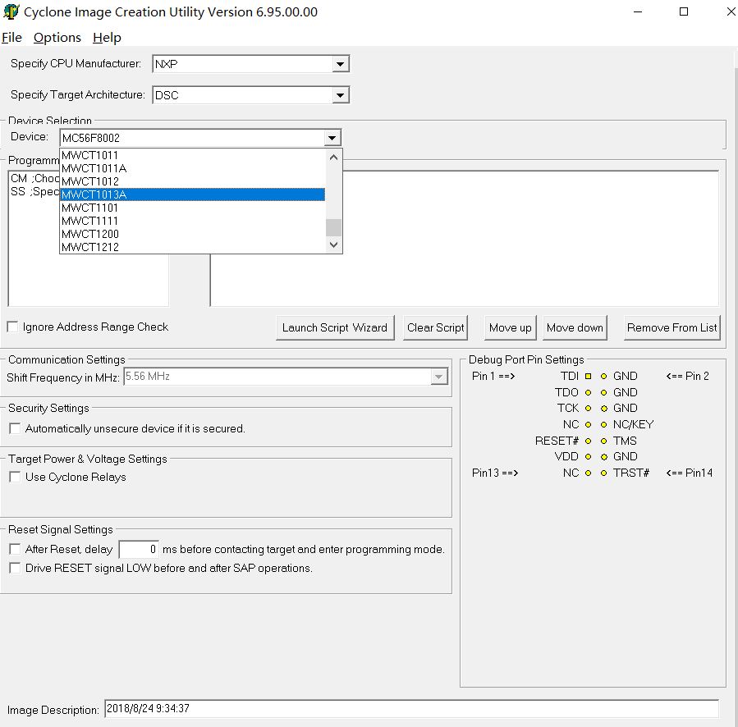Click the RESET# pin indicator

(x=588, y=441)
